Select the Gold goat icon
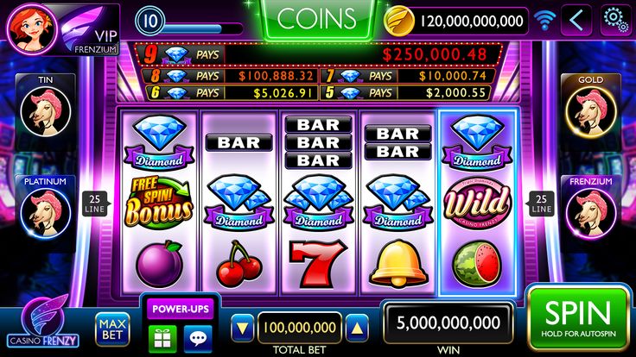Screen dimensions: 636x357 (591, 112)
